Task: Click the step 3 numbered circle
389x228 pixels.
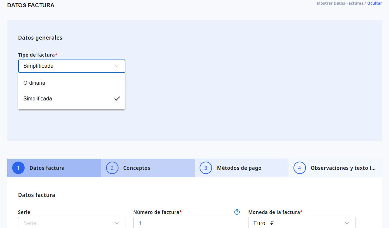Action: point(206,168)
